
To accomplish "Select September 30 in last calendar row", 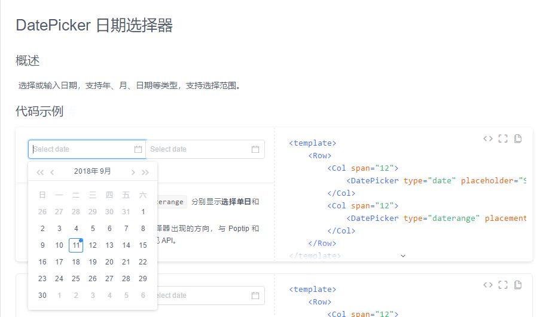I will 42,296.
